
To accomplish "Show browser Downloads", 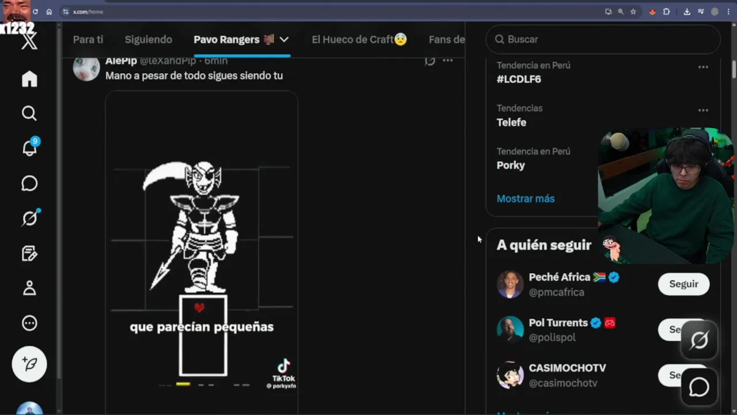I will point(687,12).
